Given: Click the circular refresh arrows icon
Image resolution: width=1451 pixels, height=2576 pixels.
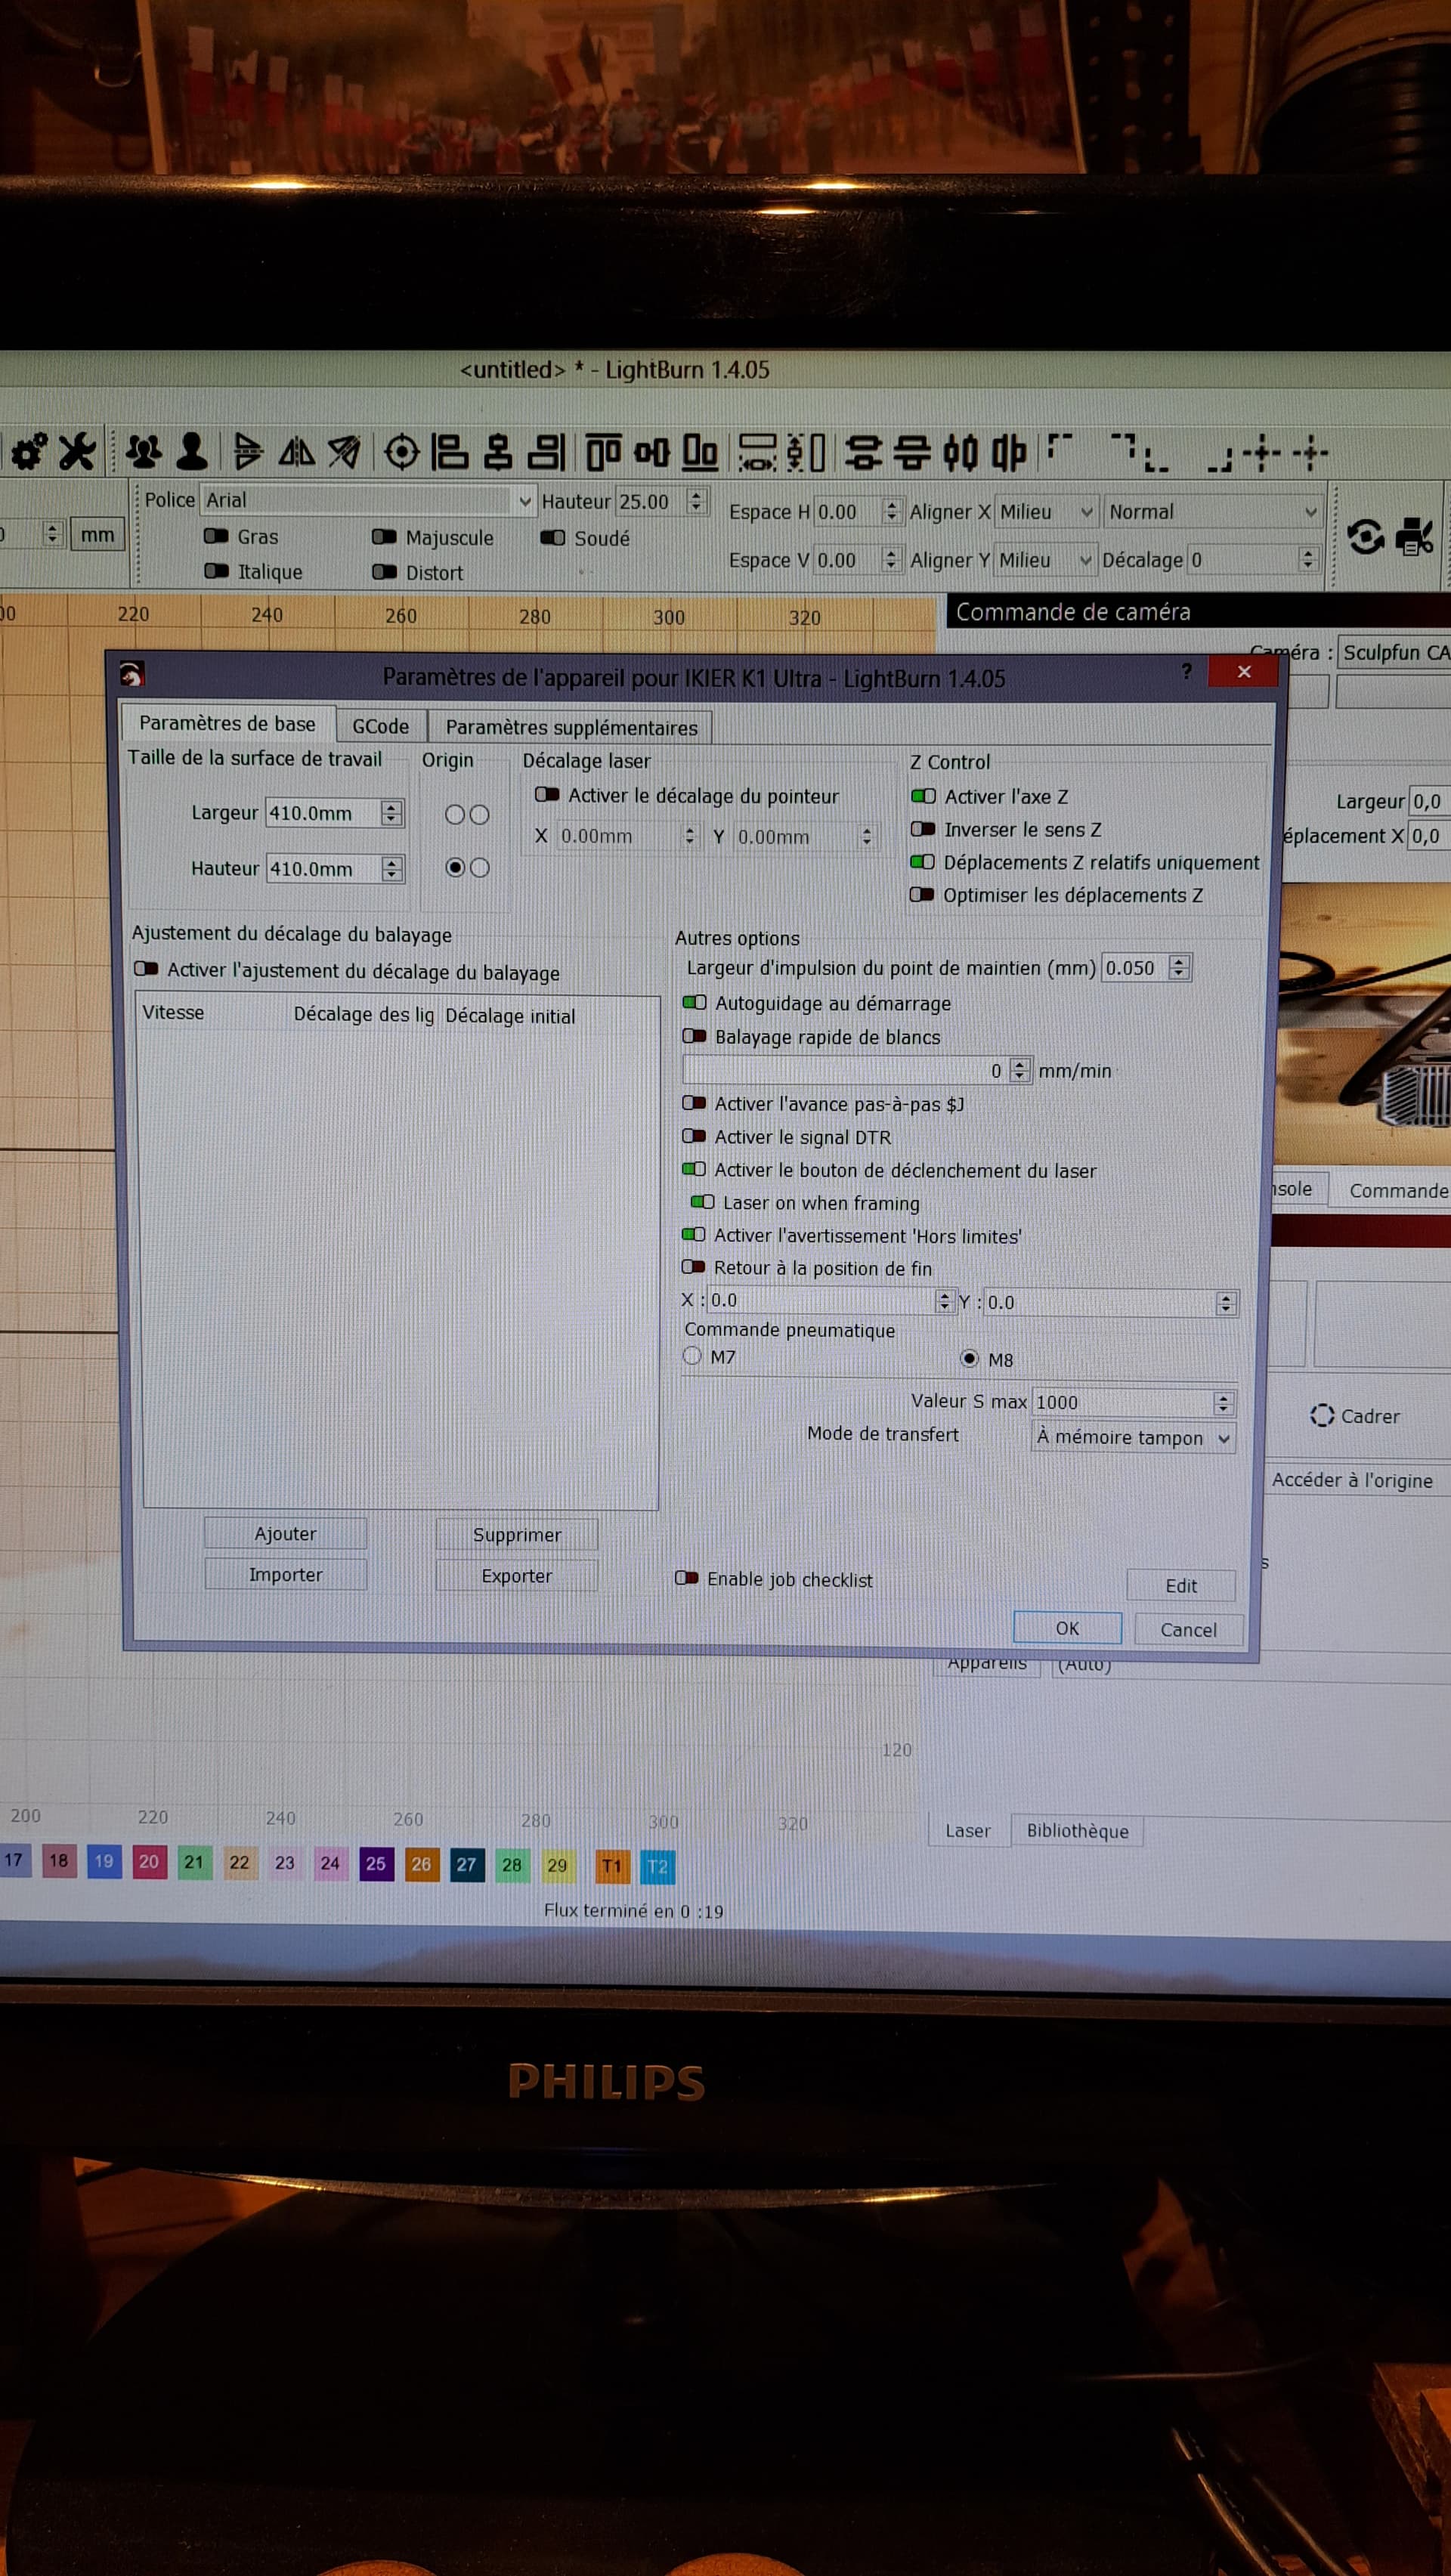Looking at the screenshot, I should (x=1365, y=536).
